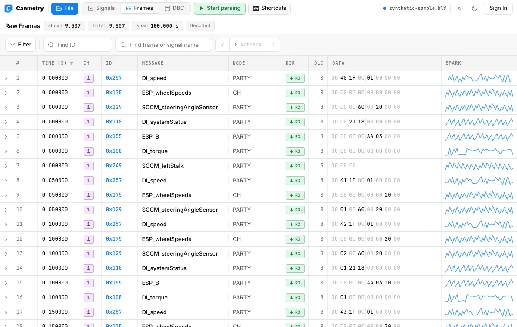
Task: Click the RX direction badge in row 1
Action: 295,78
